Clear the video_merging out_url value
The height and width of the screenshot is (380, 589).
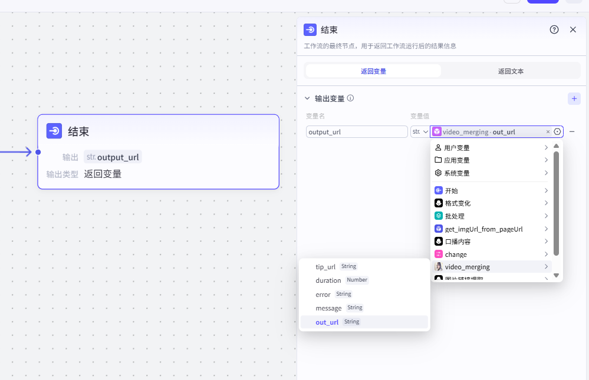[x=548, y=132]
